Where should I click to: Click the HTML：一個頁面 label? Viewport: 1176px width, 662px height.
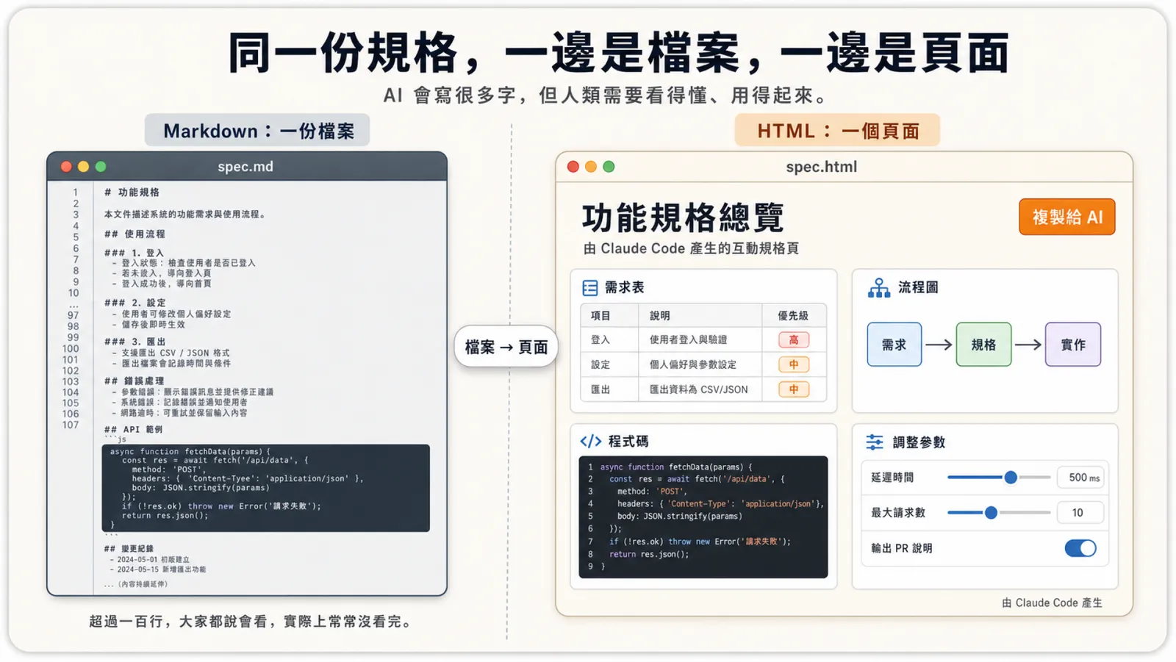click(837, 131)
